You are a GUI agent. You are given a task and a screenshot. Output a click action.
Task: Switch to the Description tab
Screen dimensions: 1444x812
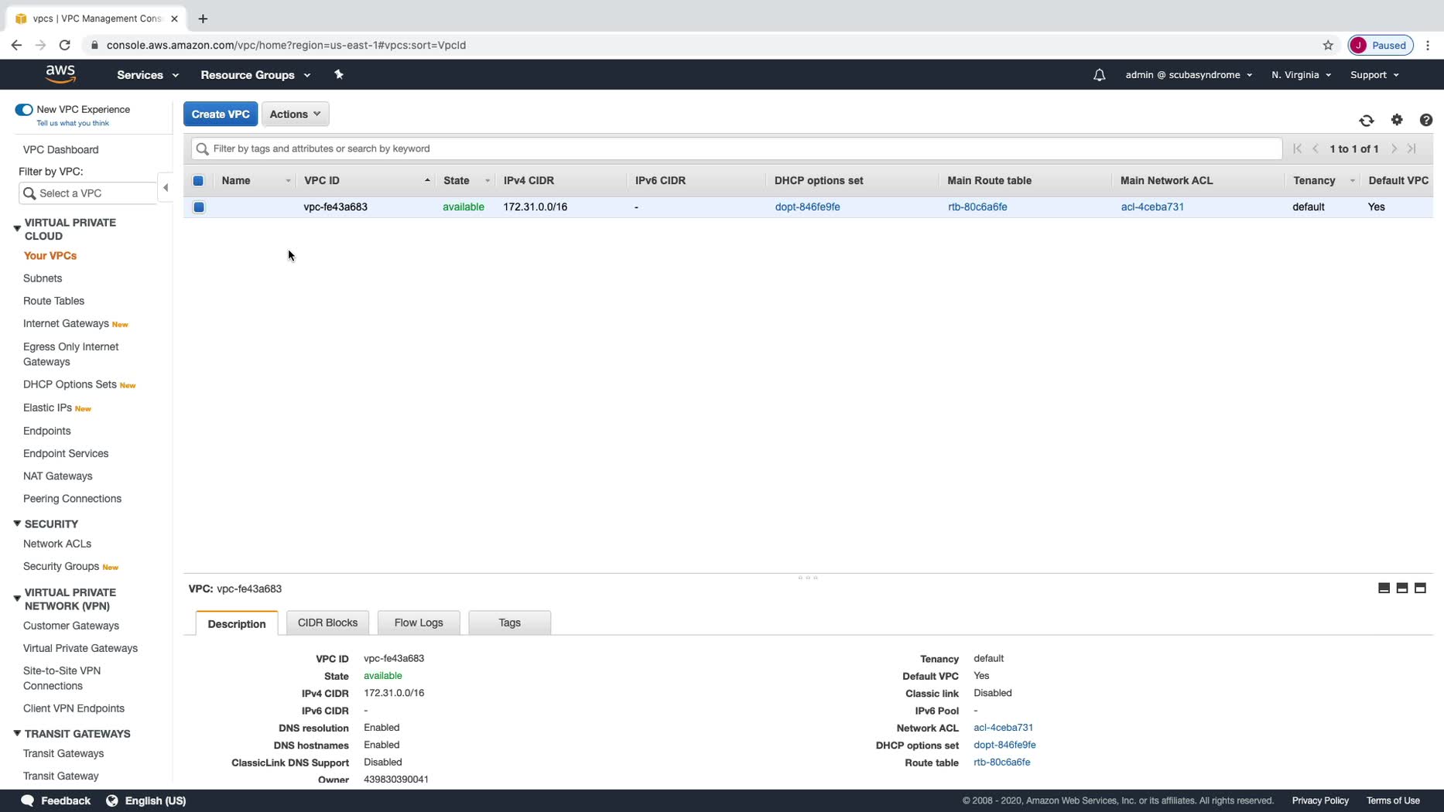coord(237,623)
